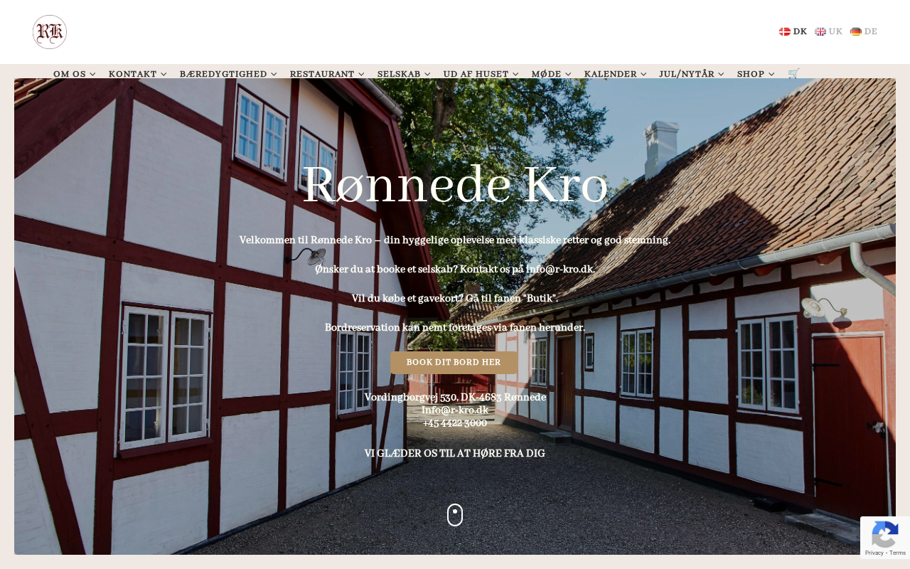This screenshot has width=910, height=569.
Task: Open the BÆREDYGTIGHED dropdown menu
Action: (228, 74)
